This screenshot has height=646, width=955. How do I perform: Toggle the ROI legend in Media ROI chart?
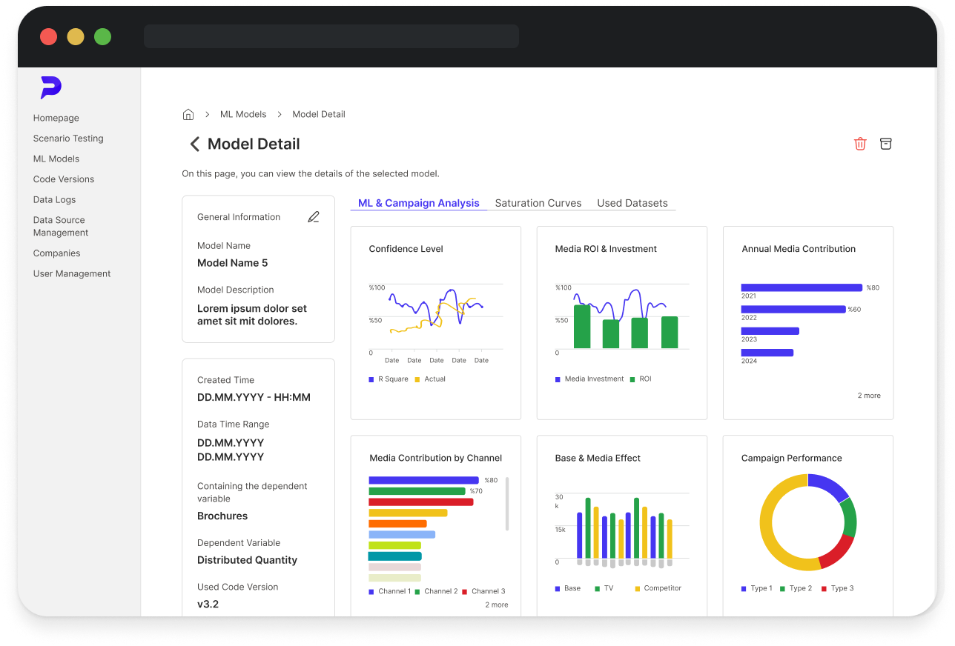(644, 379)
